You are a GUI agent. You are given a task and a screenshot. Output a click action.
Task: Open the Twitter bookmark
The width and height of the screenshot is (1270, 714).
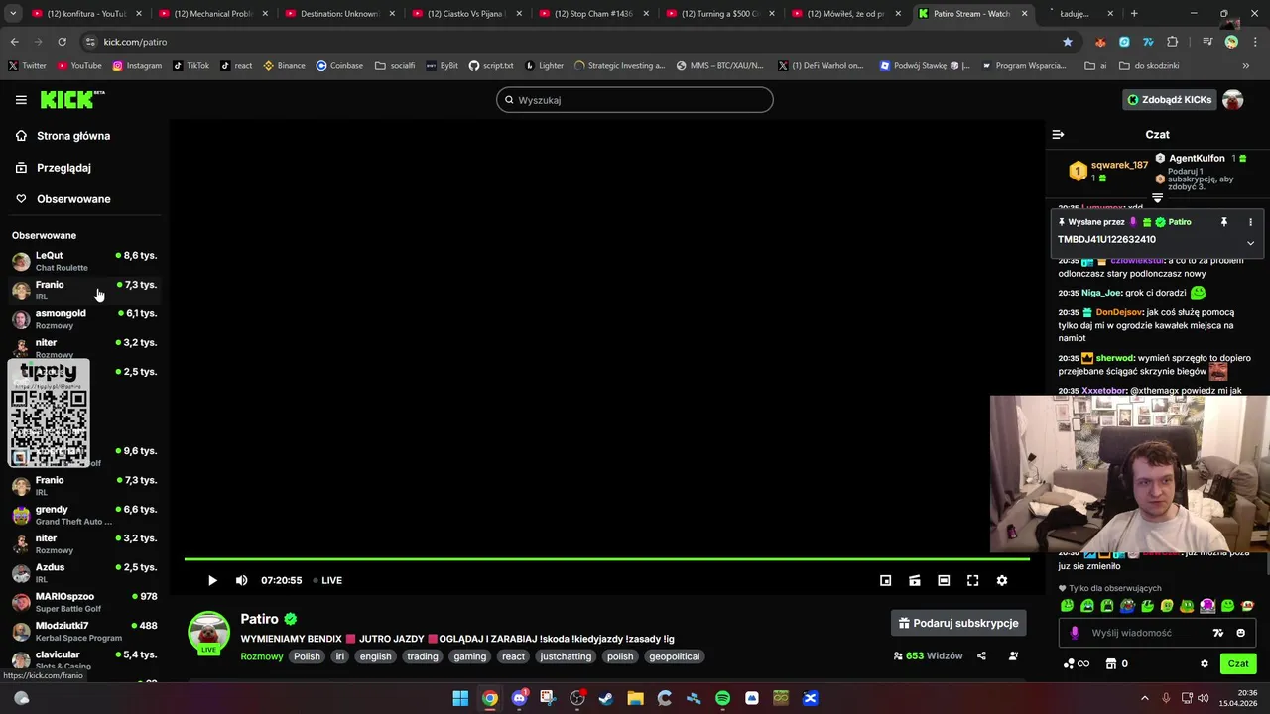coord(27,66)
